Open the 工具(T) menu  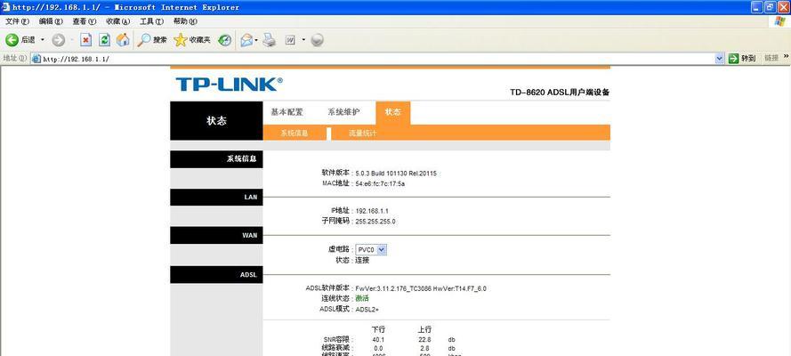click(x=152, y=21)
